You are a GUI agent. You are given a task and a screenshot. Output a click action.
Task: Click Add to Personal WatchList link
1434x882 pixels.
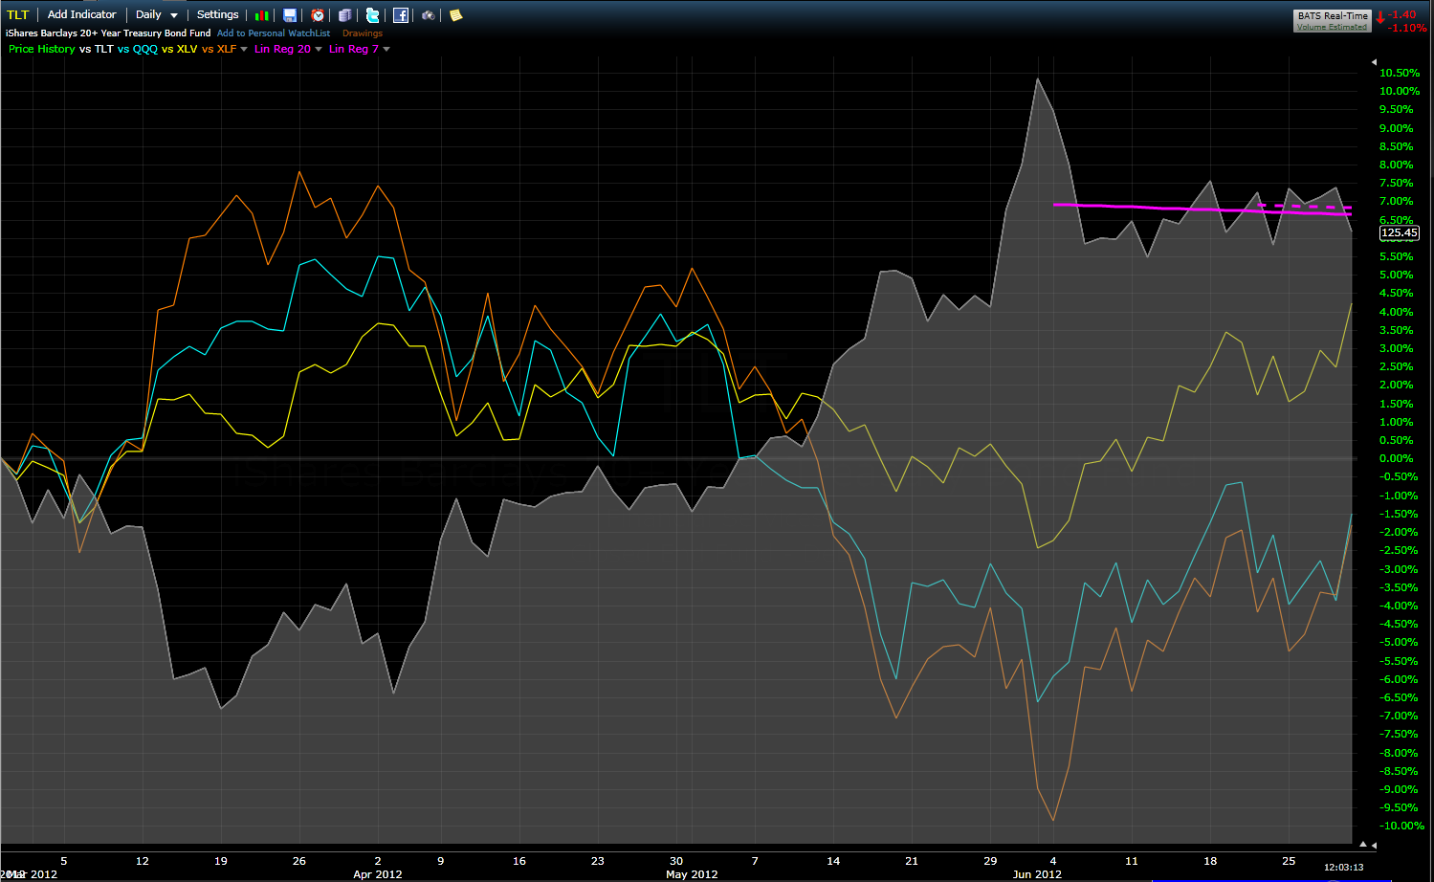(x=274, y=33)
